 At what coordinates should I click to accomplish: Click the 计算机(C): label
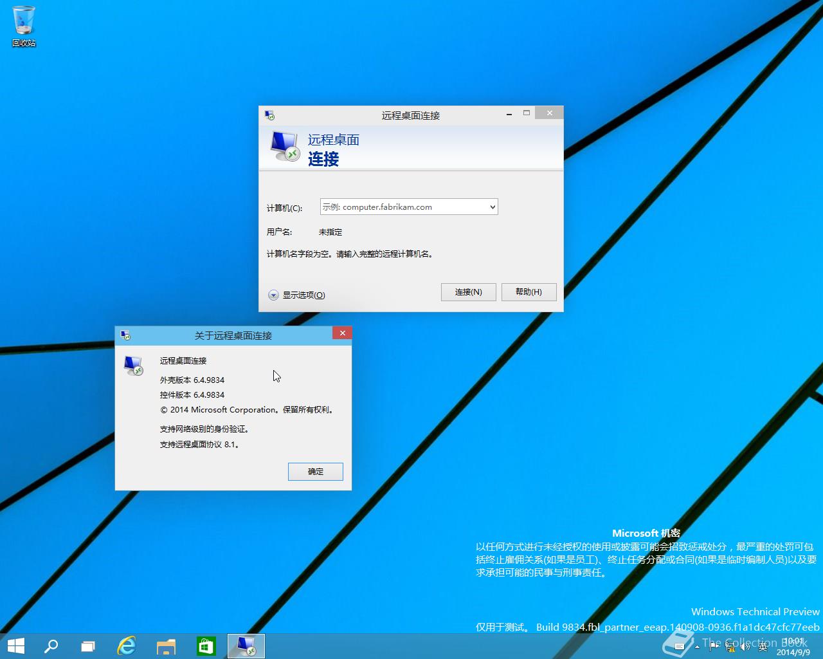click(284, 208)
